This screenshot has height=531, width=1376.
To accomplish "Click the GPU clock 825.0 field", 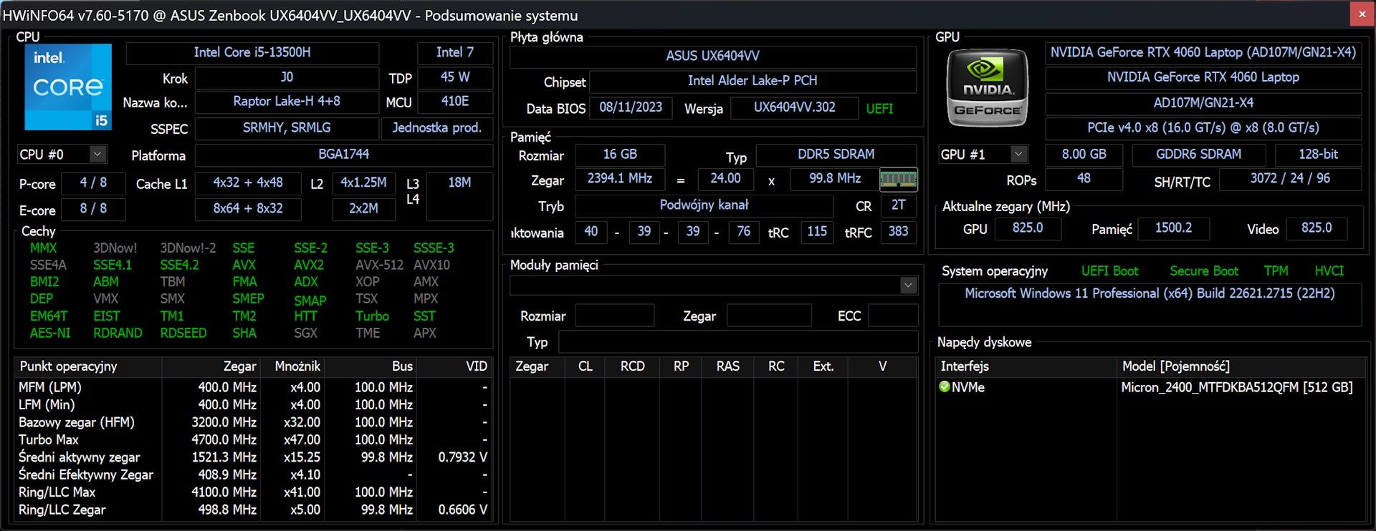I will click(1027, 228).
